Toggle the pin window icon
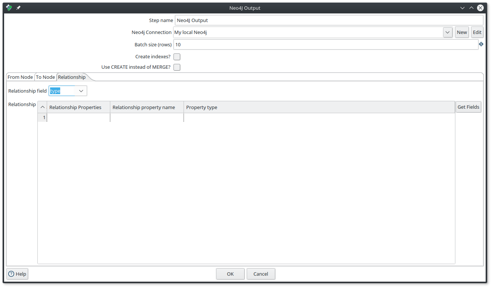The height and width of the screenshot is (288, 492). coord(18,8)
